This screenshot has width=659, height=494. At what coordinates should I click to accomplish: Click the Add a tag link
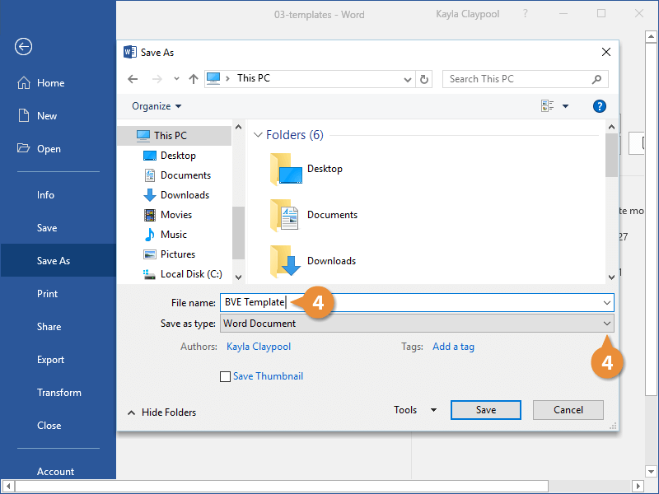point(453,347)
